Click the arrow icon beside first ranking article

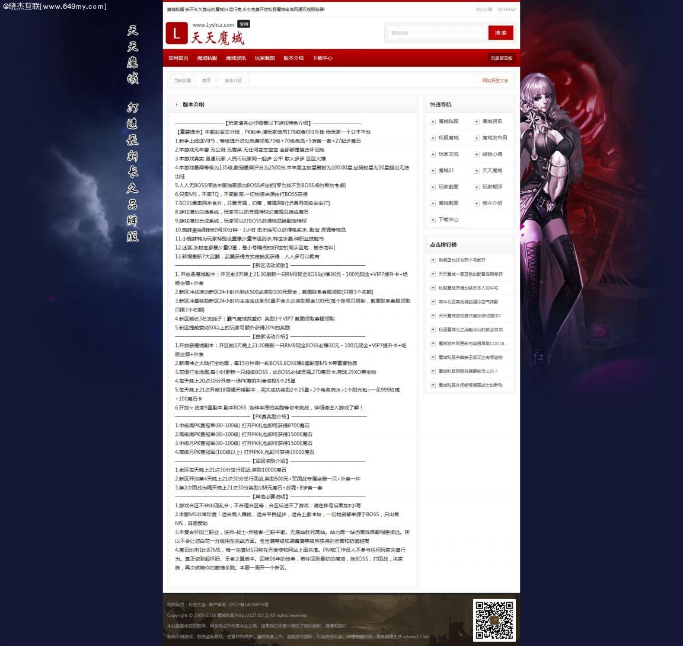433,259
